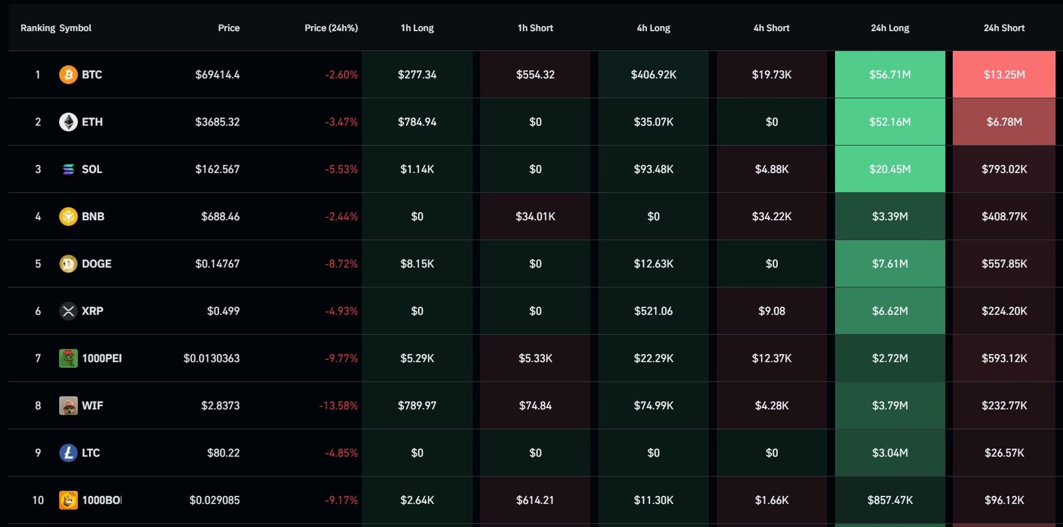Click the -5.53% price change value
Screen dimensions: 1063x527
341,169
